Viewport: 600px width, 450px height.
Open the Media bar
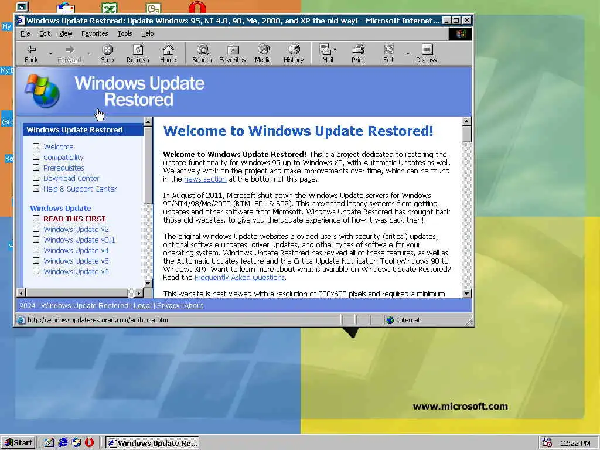[263, 53]
